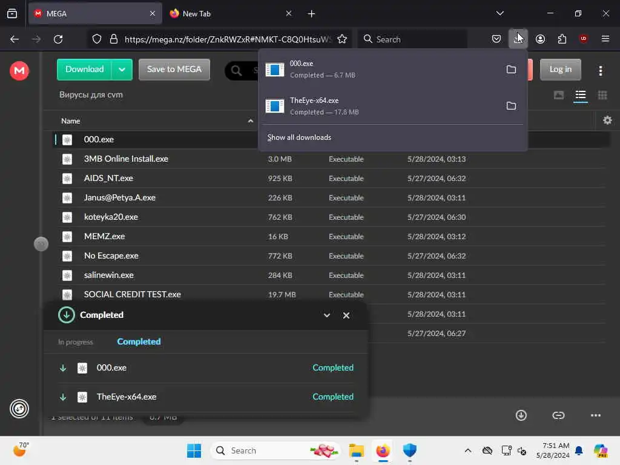Image resolution: width=620 pixels, height=465 pixels.
Task: Open the circular transfers widget icon
Action: coord(19,409)
